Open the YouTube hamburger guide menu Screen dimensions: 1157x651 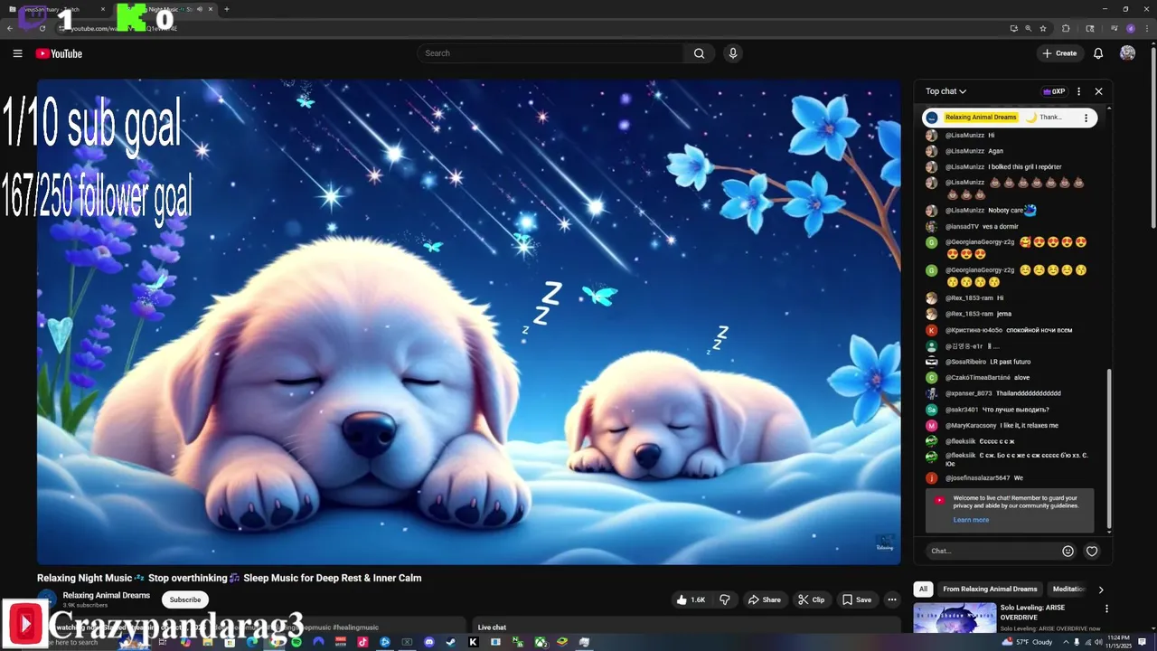point(17,53)
